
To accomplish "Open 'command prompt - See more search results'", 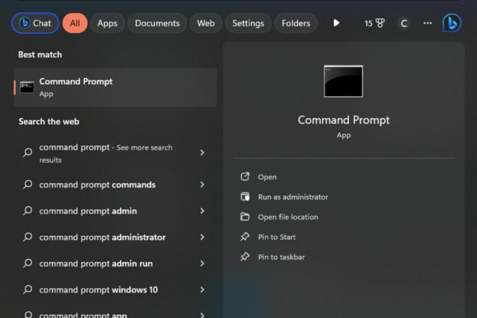I will click(x=115, y=153).
